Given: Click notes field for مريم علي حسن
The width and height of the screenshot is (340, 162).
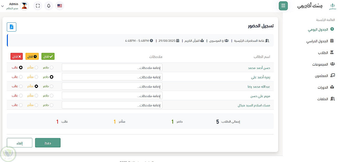Looking at the screenshot, I should [112, 95].
